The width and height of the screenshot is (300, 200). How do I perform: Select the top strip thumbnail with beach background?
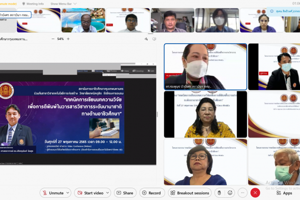point(83,20)
